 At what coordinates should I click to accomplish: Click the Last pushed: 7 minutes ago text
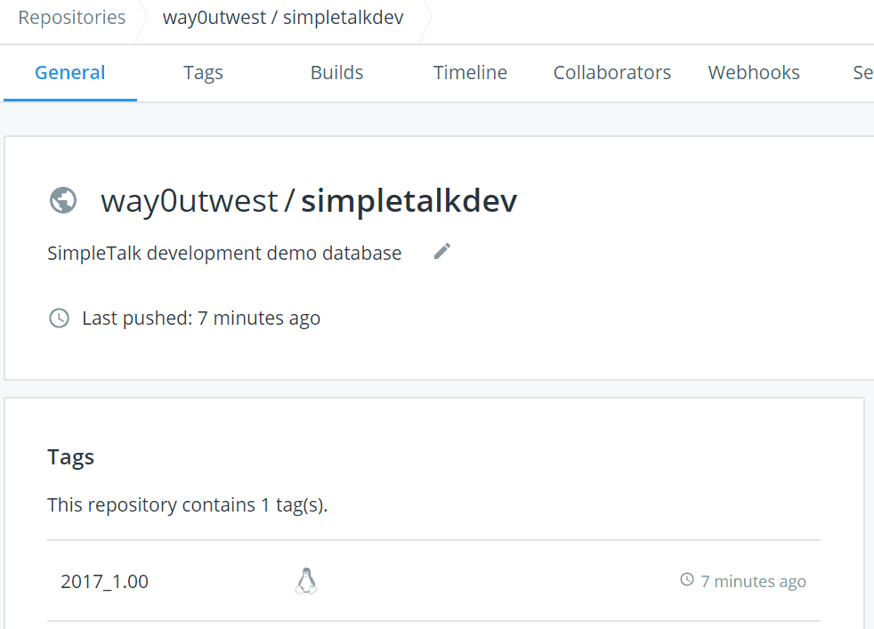[x=201, y=318]
